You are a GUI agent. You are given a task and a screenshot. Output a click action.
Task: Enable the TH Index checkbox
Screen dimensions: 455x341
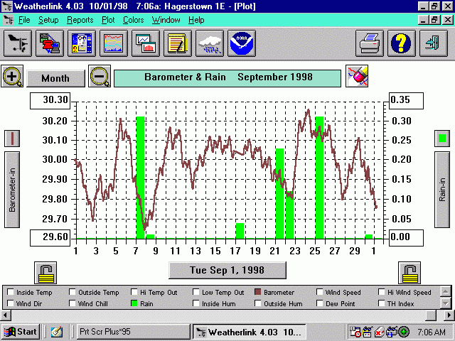[382, 303]
